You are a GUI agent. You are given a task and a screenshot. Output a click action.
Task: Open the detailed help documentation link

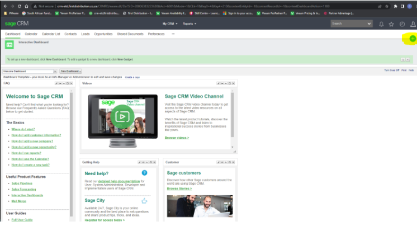point(119,181)
